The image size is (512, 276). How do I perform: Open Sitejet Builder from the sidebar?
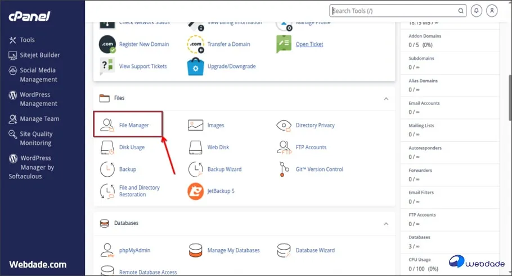click(x=39, y=55)
